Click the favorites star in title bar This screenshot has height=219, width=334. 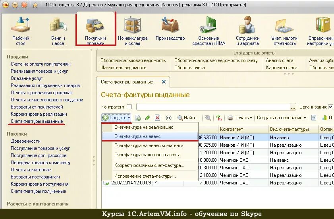click(x=35, y=5)
